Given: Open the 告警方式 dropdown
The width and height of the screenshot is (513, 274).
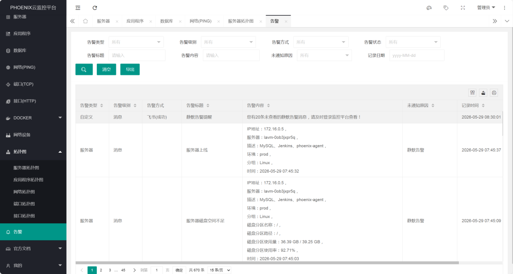Looking at the screenshot, I should [x=321, y=42].
